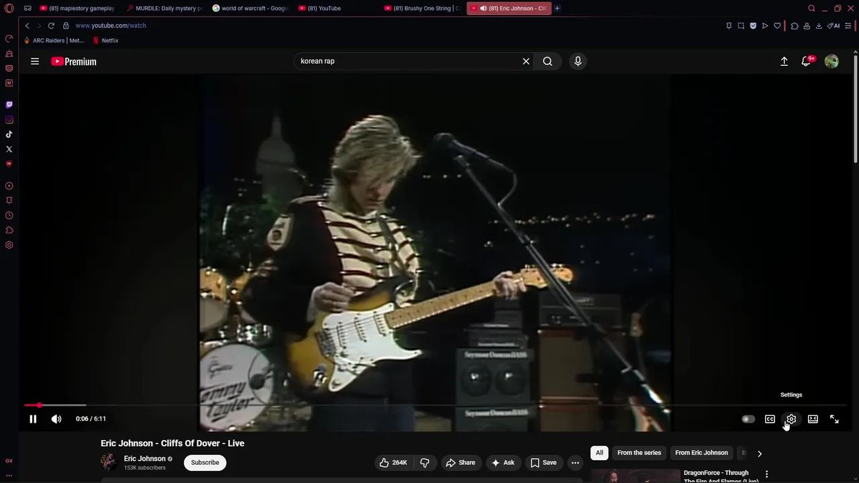Open browser AI assistant button

tap(833, 25)
